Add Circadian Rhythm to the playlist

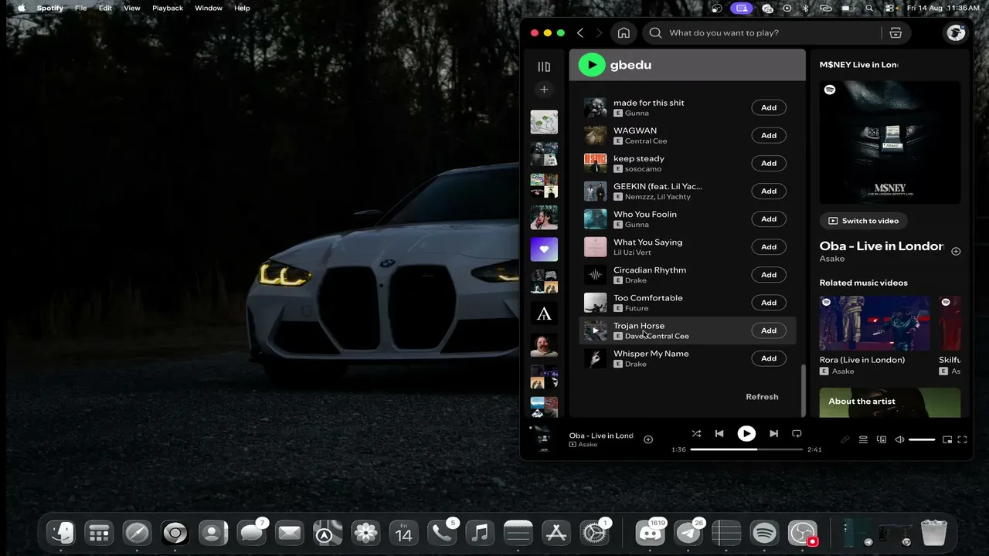coord(769,275)
